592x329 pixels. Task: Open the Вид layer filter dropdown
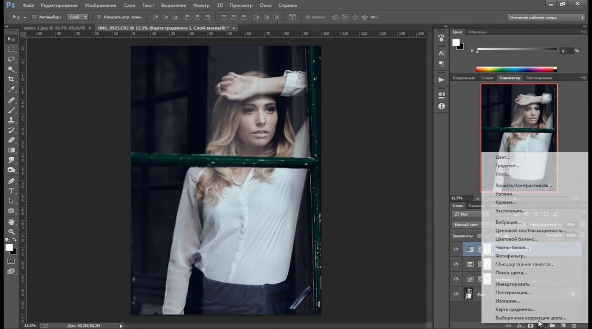[x=471, y=214]
